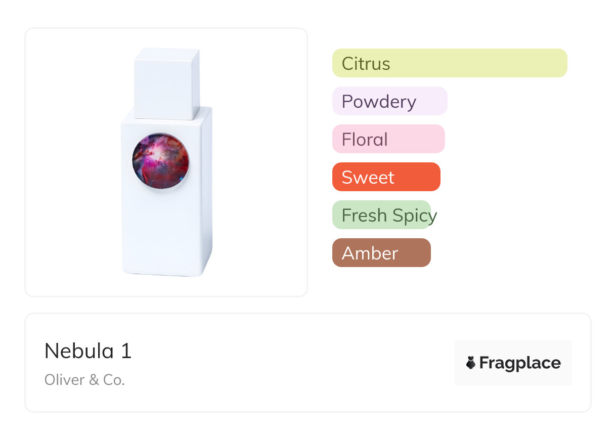Click the ampersand in the brand name
This screenshot has width=616, height=437.
94,380
